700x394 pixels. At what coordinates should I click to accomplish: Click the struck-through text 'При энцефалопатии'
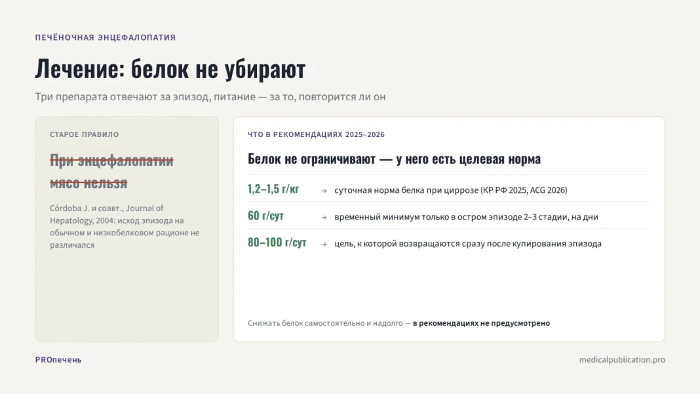click(111, 161)
